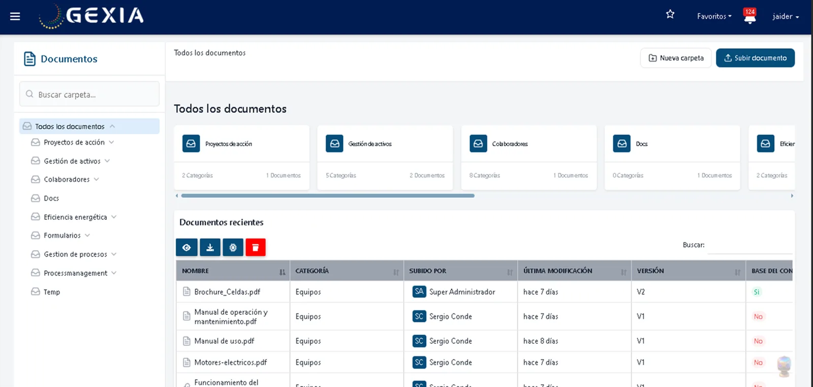The width and height of the screenshot is (813, 387).
Task: Select Processmanagement folder in sidebar
Action: point(75,273)
